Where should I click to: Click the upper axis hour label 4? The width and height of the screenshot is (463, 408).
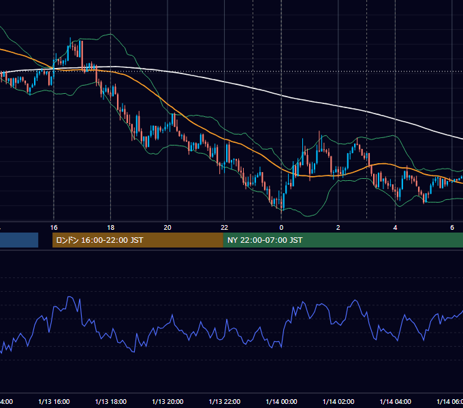tap(395, 228)
